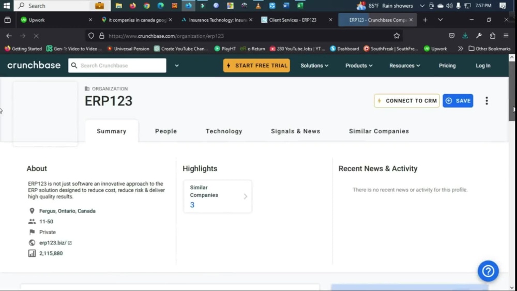Viewport: 517px width, 291px height.
Task: Open the erp123.biz external link icon
Action: tap(70, 243)
